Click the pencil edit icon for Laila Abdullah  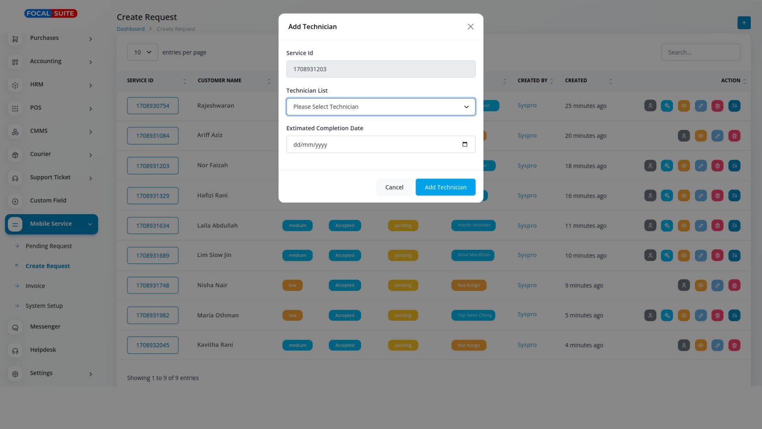(700, 226)
